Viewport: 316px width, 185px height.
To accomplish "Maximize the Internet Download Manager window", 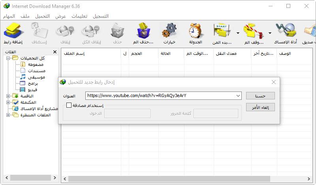I will coord(288,6).
